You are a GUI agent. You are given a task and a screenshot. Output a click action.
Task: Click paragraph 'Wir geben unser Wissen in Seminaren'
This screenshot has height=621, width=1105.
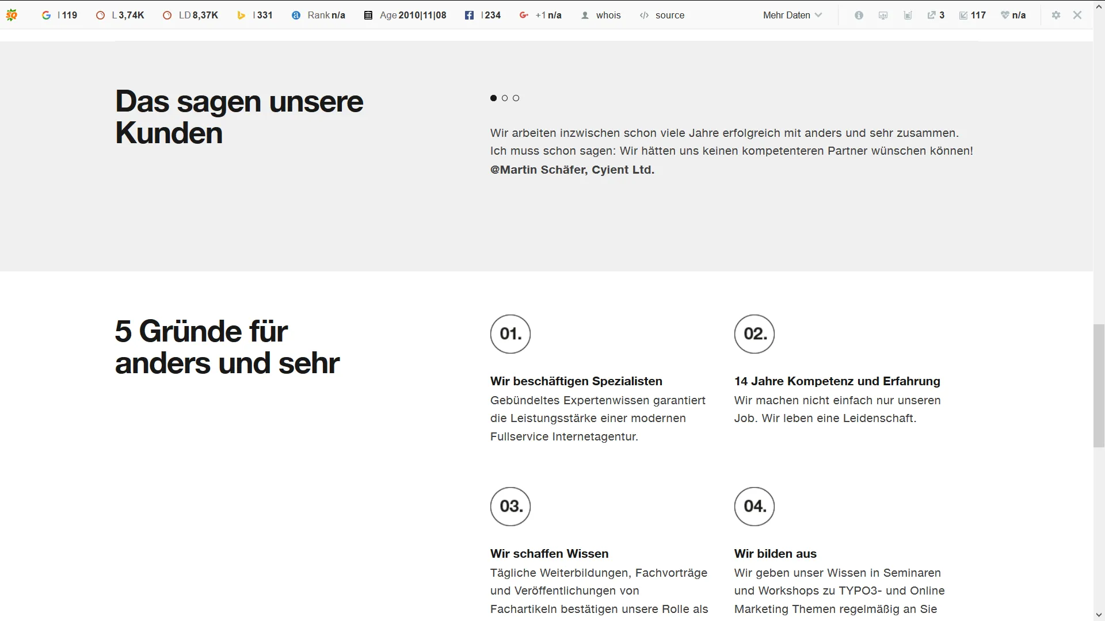click(840, 591)
